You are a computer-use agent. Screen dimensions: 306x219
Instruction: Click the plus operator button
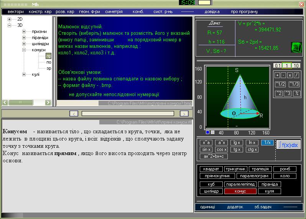[x=278, y=75]
